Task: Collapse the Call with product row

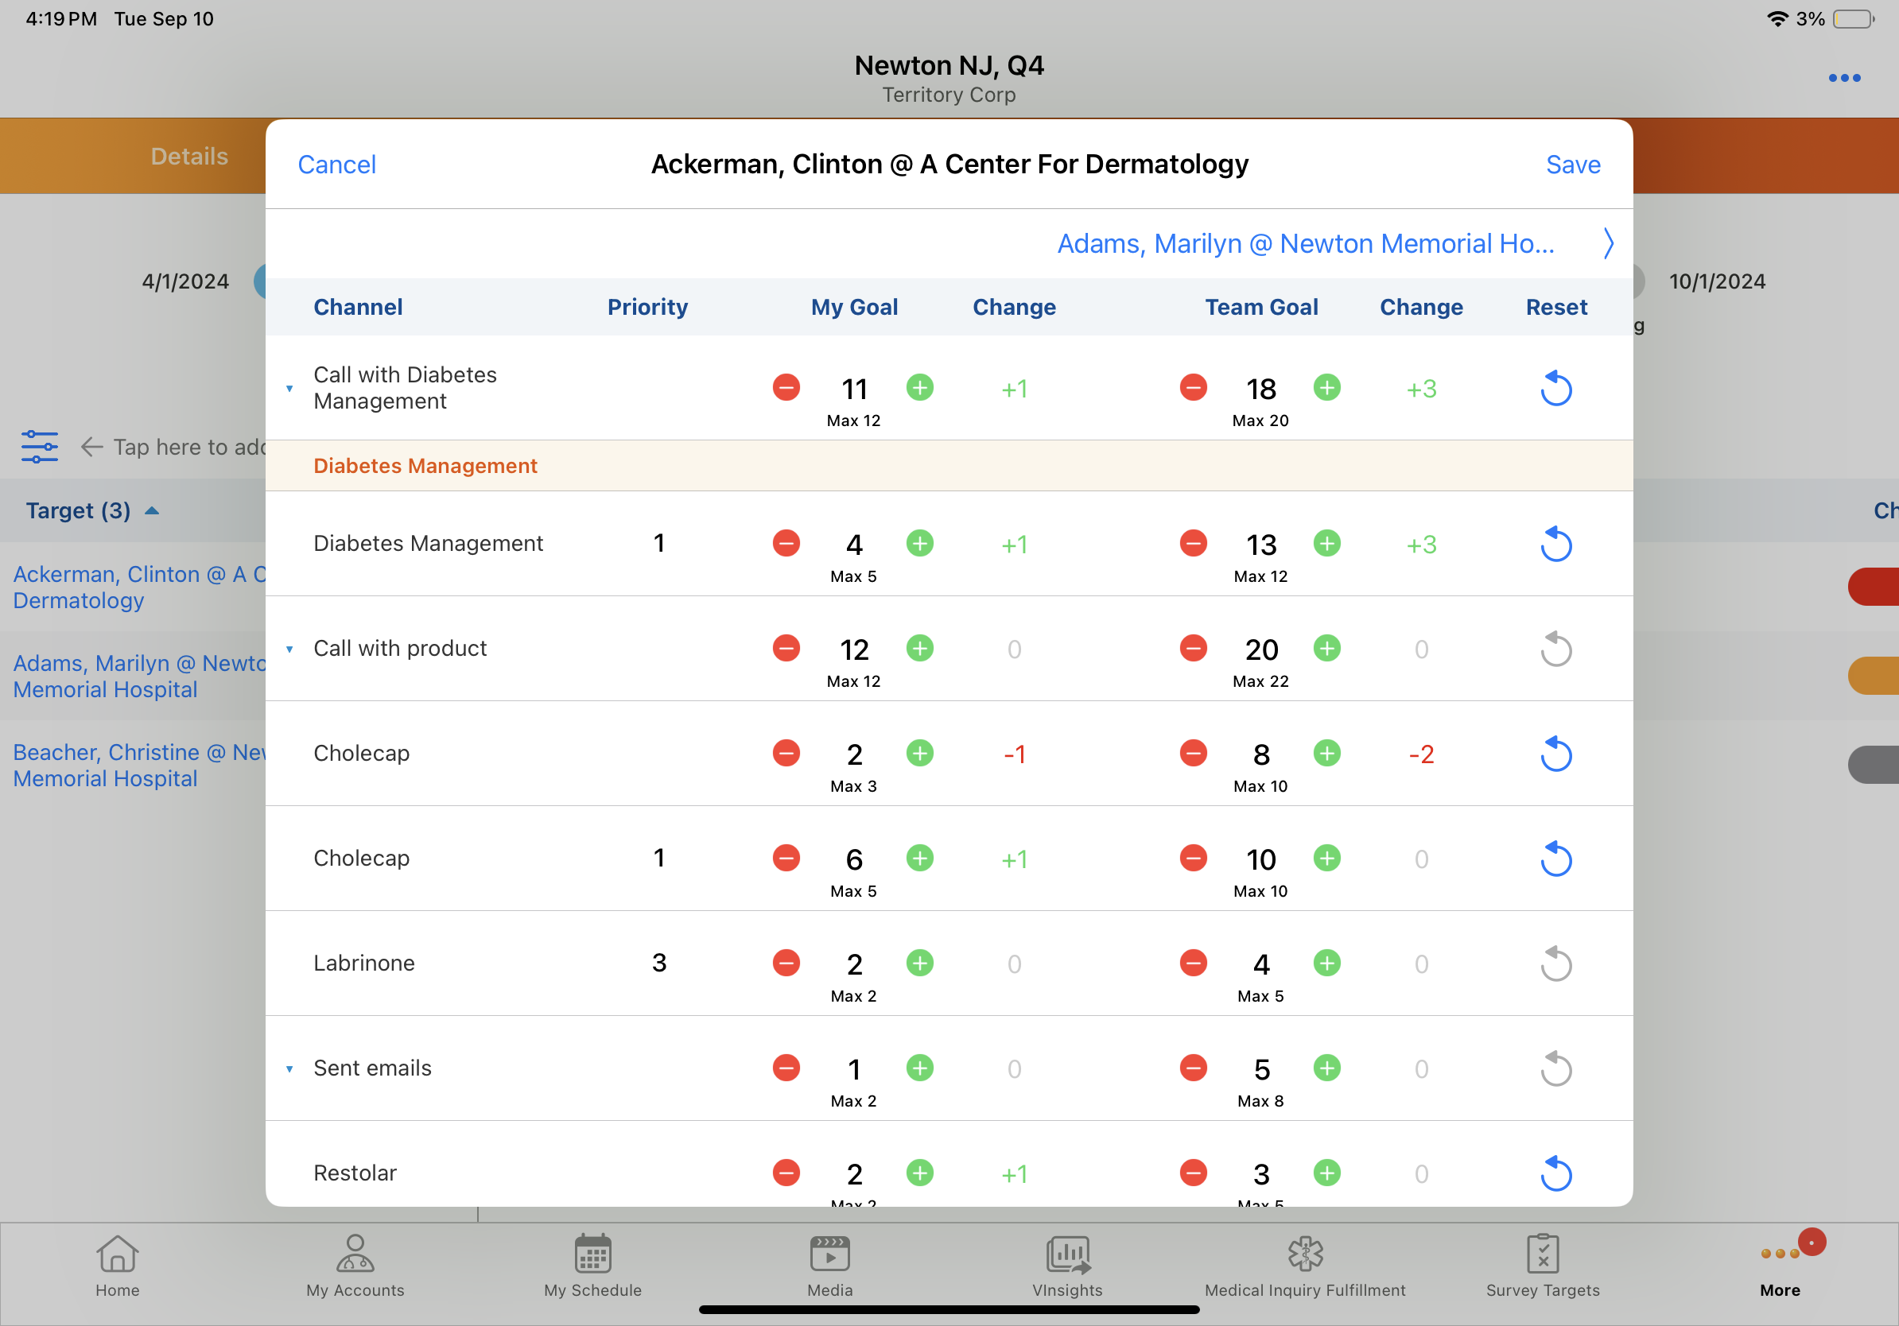Action: 289,649
